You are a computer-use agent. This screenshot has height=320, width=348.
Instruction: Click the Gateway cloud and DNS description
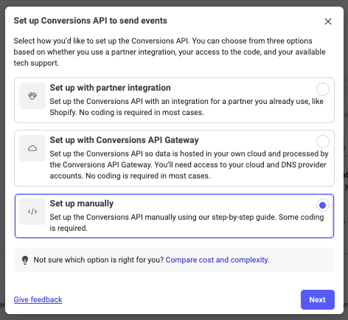189,164
